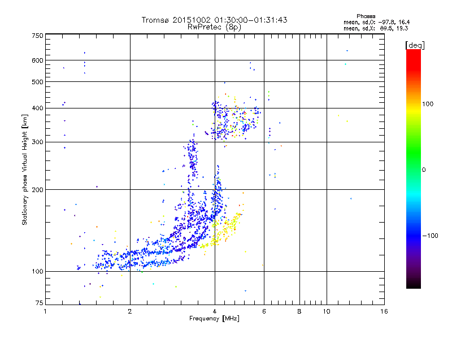Click the x-axis '2' tick label

click(x=130, y=311)
